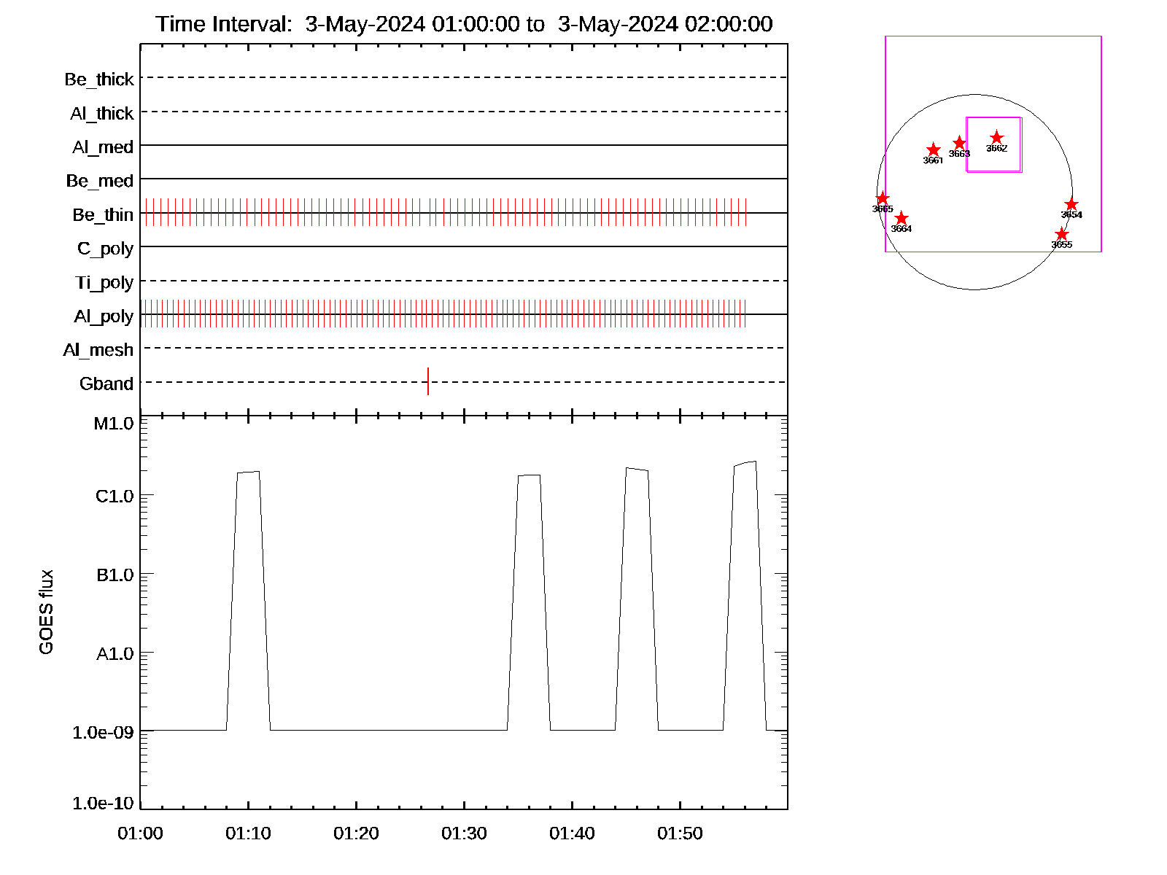Select the star for active region 3655
This screenshot has height=875, width=1167.
1062,234
